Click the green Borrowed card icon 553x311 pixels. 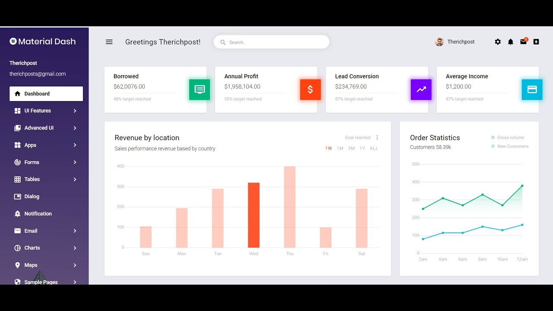pos(200,89)
